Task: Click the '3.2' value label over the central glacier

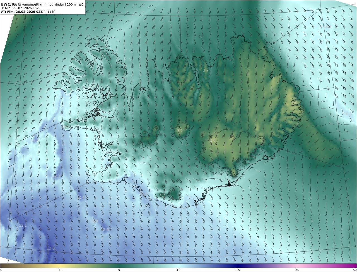Action: click(180, 131)
